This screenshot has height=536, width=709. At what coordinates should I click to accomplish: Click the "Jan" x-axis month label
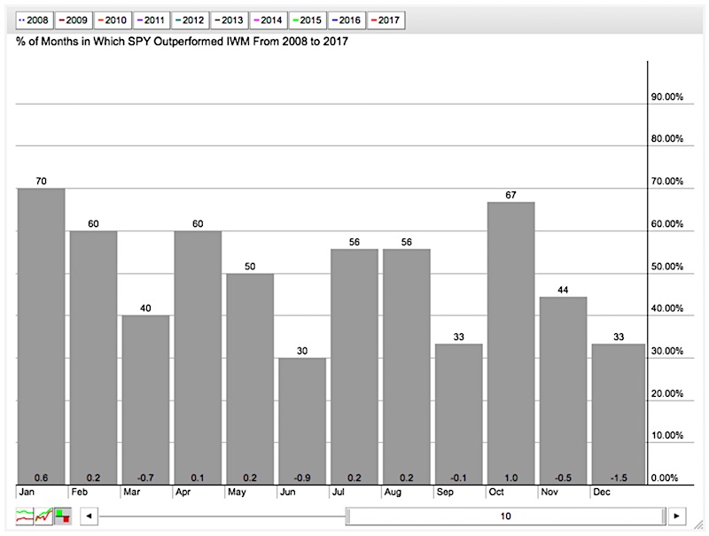point(27,492)
